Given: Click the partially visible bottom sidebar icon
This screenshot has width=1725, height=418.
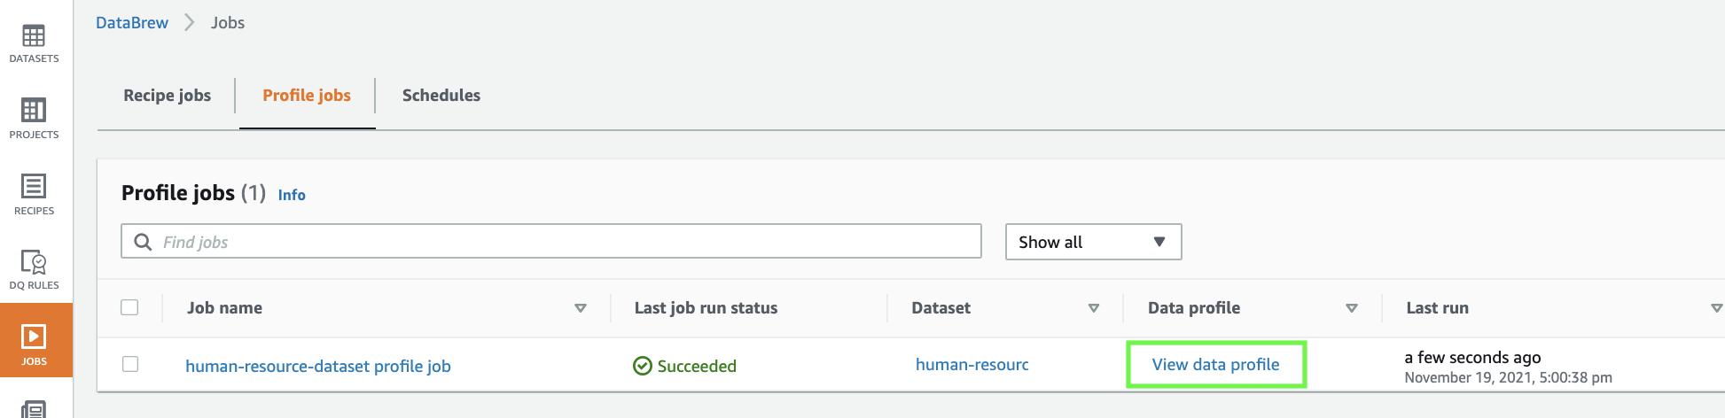Looking at the screenshot, I should [x=34, y=409].
